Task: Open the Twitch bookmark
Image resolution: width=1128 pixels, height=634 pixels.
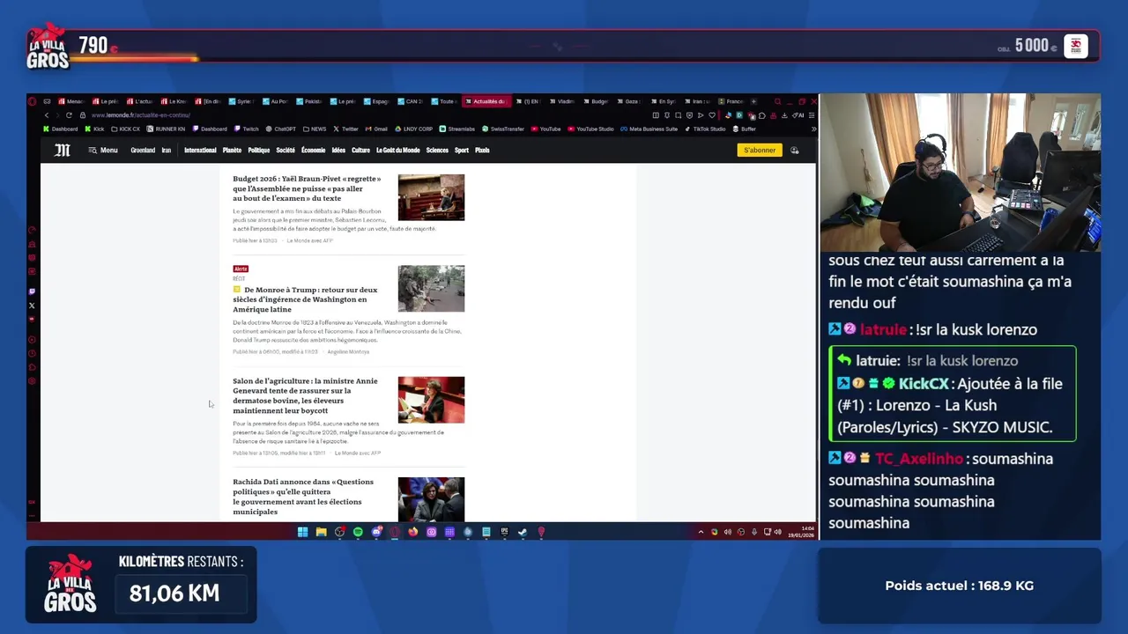Action: click(247, 129)
